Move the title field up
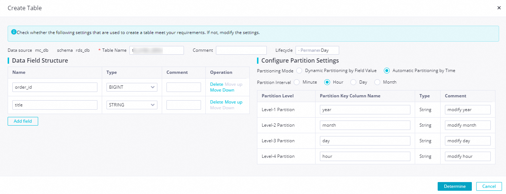Screen dimensions: 506x194 (x=233, y=102)
